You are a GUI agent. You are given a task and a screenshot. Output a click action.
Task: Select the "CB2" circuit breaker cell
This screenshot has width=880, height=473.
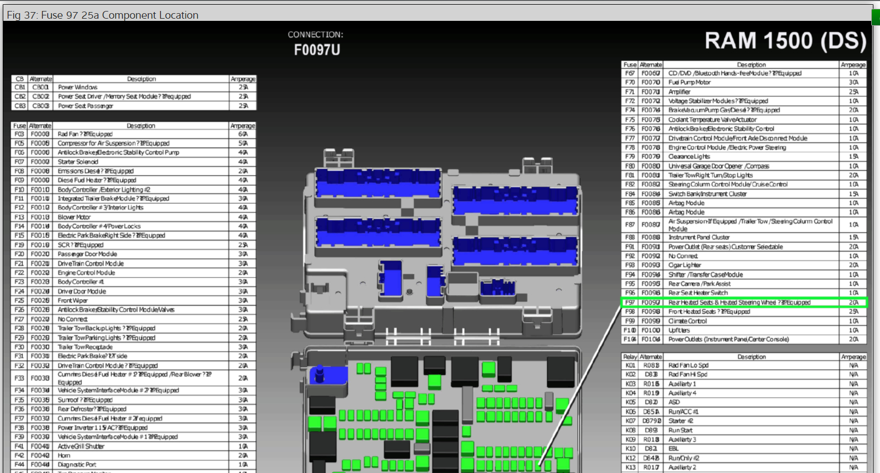[20, 97]
